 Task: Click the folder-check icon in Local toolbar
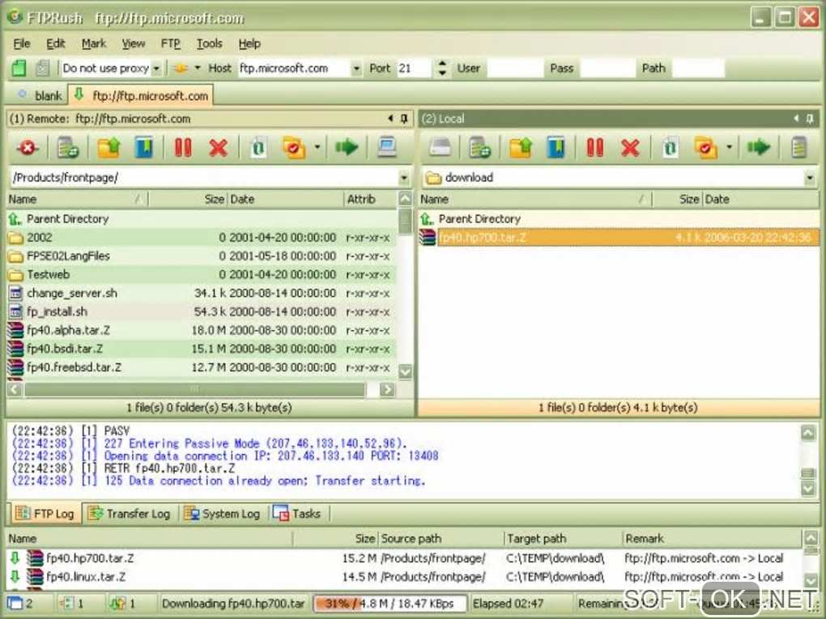click(706, 148)
